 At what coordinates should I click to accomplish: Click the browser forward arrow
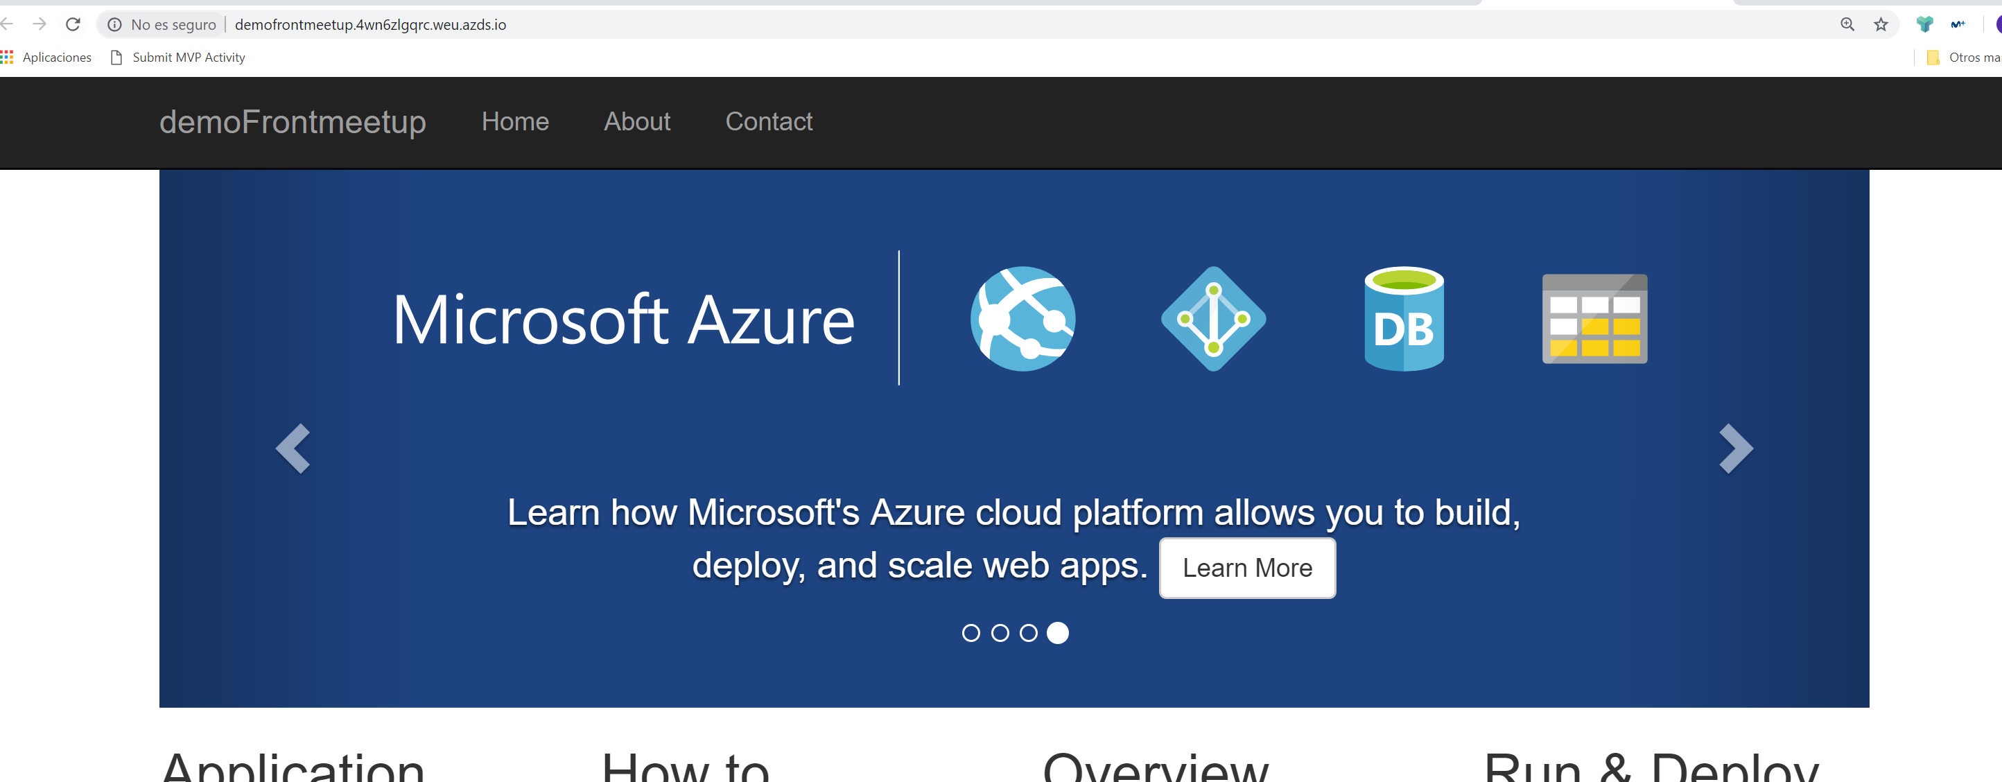pos(39,24)
